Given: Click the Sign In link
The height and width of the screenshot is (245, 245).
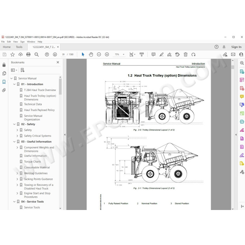Looking at the screenshot, I should [x=236, y=47].
